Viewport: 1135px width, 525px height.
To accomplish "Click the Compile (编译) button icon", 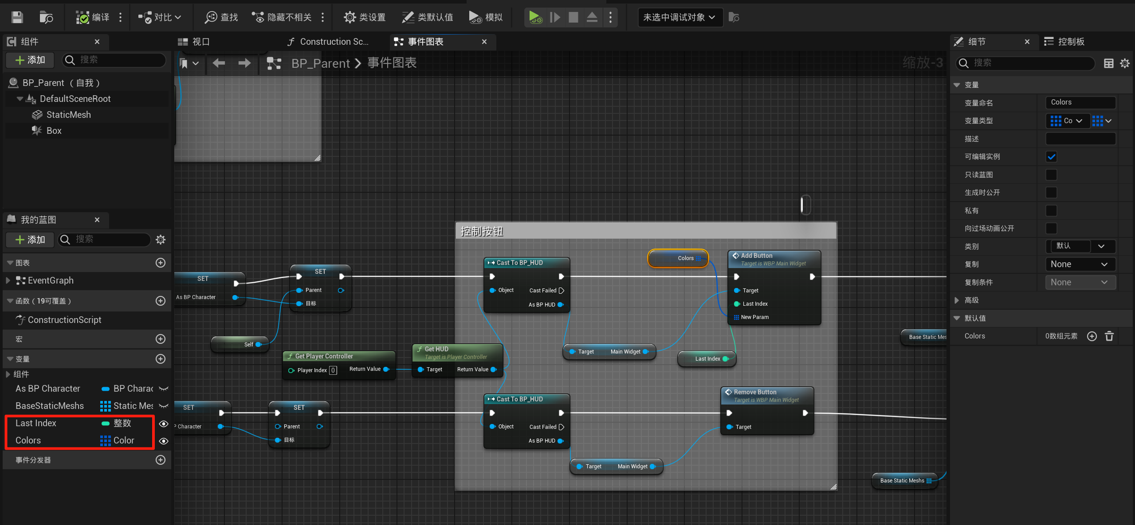I will [83, 17].
